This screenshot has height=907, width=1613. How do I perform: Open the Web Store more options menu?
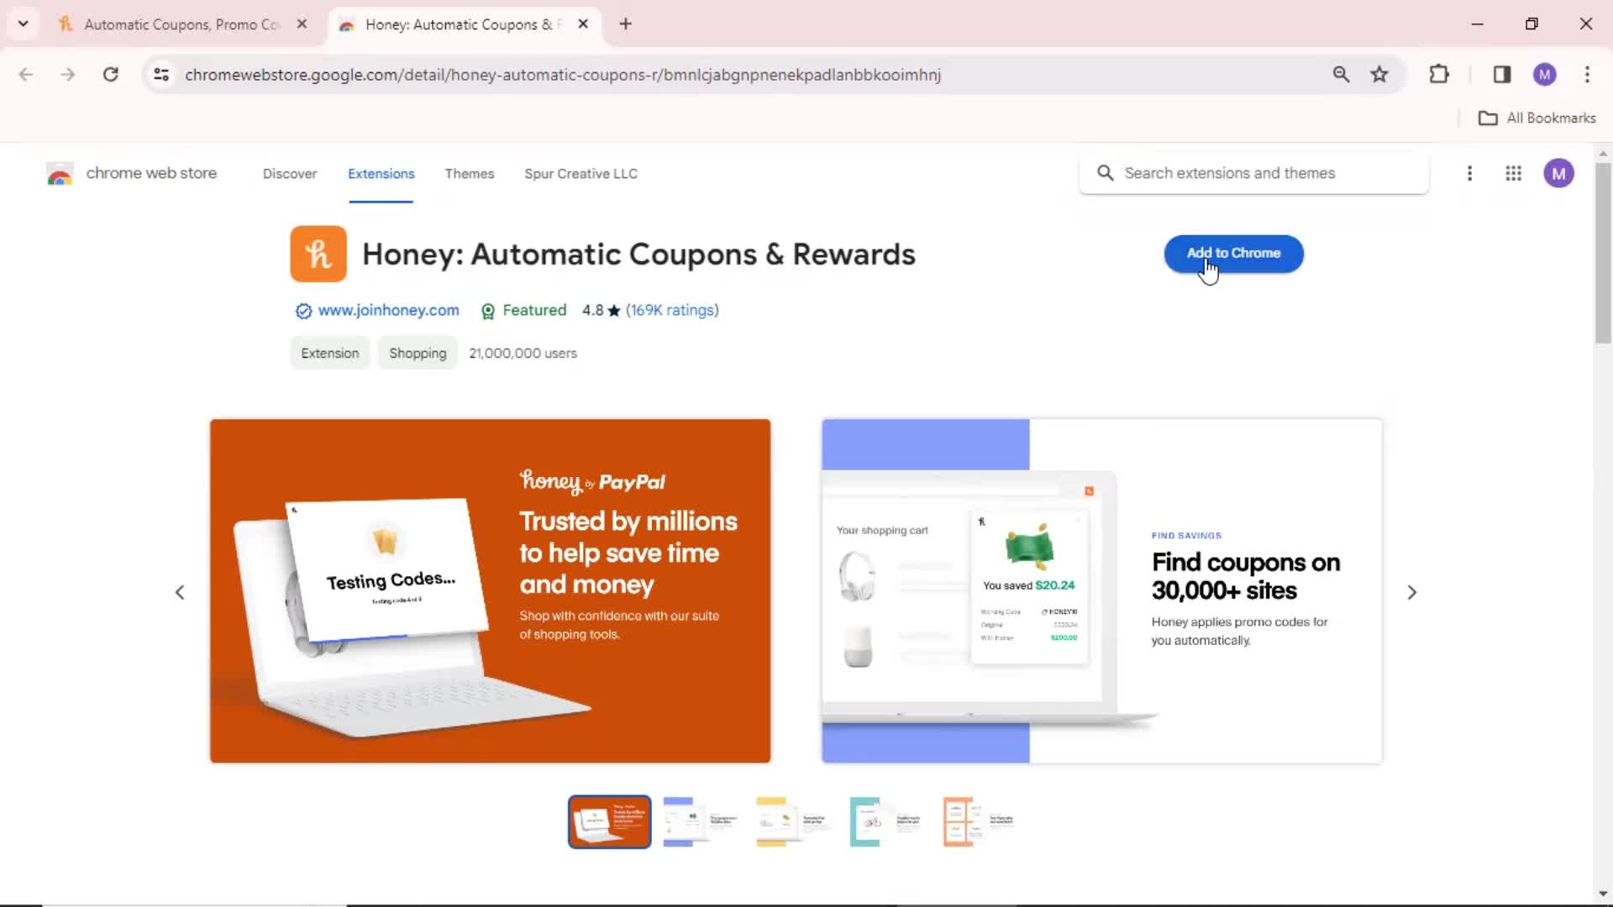[x=1469, y=174]
